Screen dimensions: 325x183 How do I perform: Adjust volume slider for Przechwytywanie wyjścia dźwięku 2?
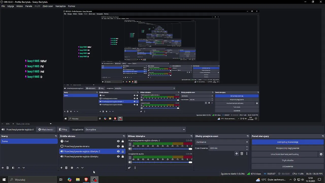(x=162, y=149)
